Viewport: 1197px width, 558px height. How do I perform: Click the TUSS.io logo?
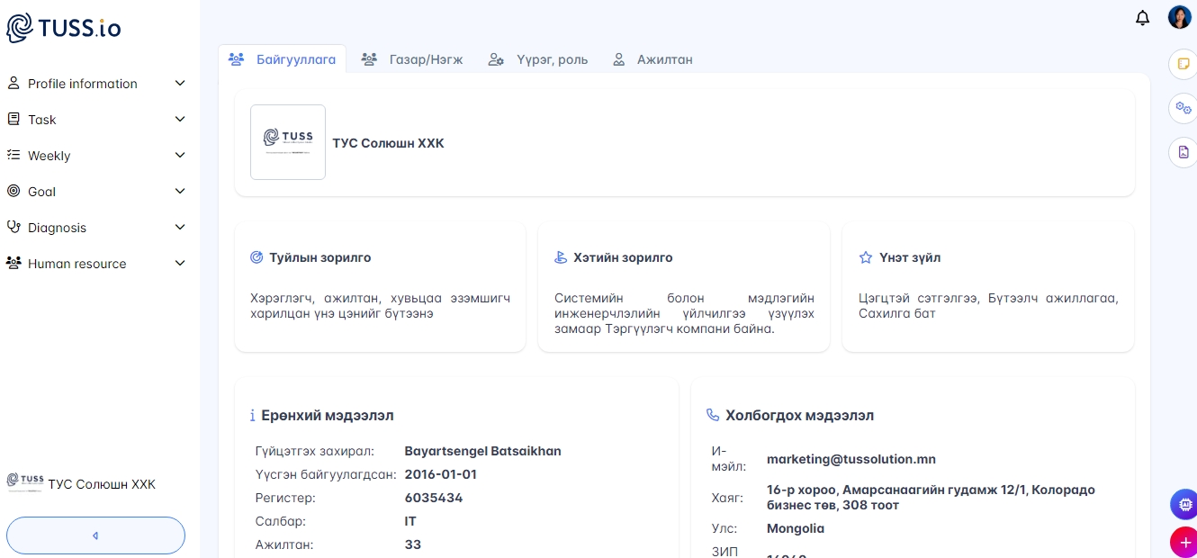pos(64,28)
